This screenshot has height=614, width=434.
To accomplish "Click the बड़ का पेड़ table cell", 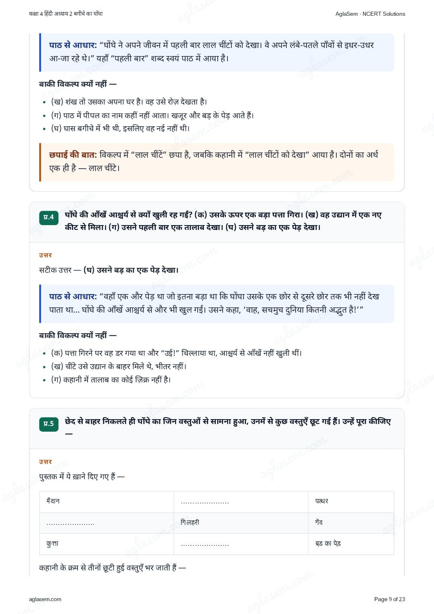I will coord(351,544).
